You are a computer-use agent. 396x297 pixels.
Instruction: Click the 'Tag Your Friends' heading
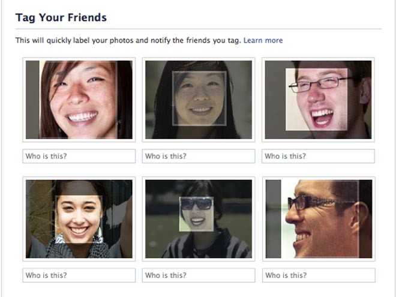61,17
